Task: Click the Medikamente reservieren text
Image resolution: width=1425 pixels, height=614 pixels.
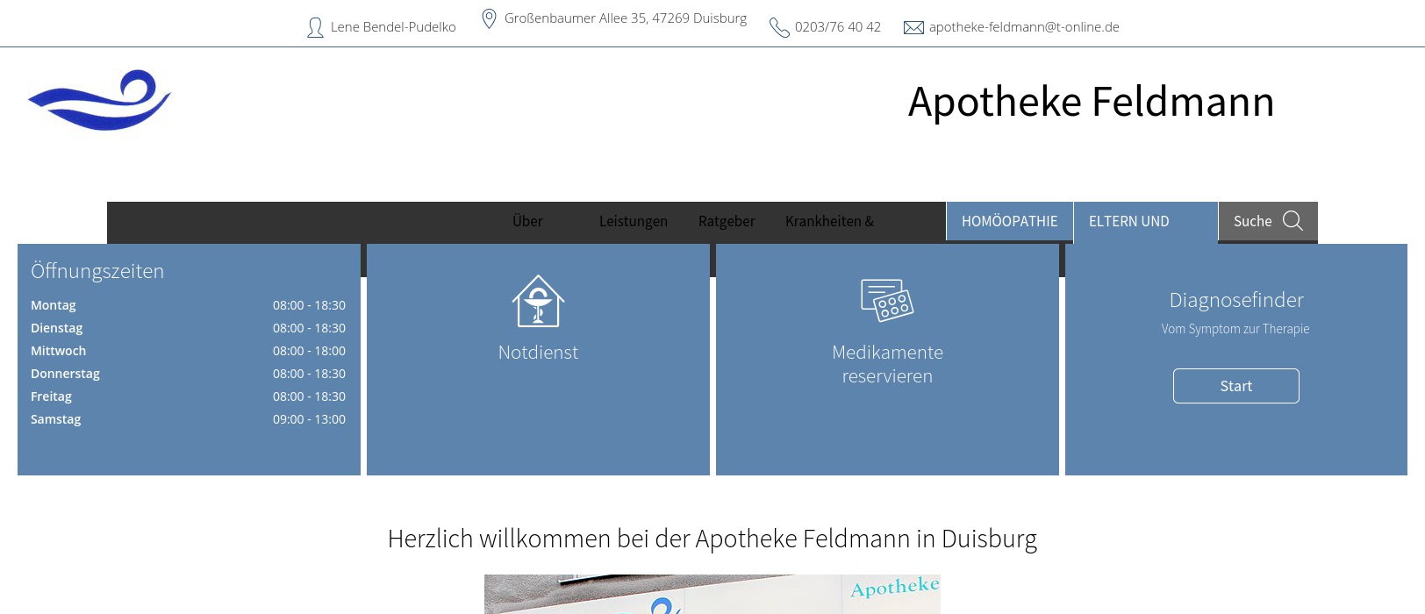Action: click(x=887, y=364)
